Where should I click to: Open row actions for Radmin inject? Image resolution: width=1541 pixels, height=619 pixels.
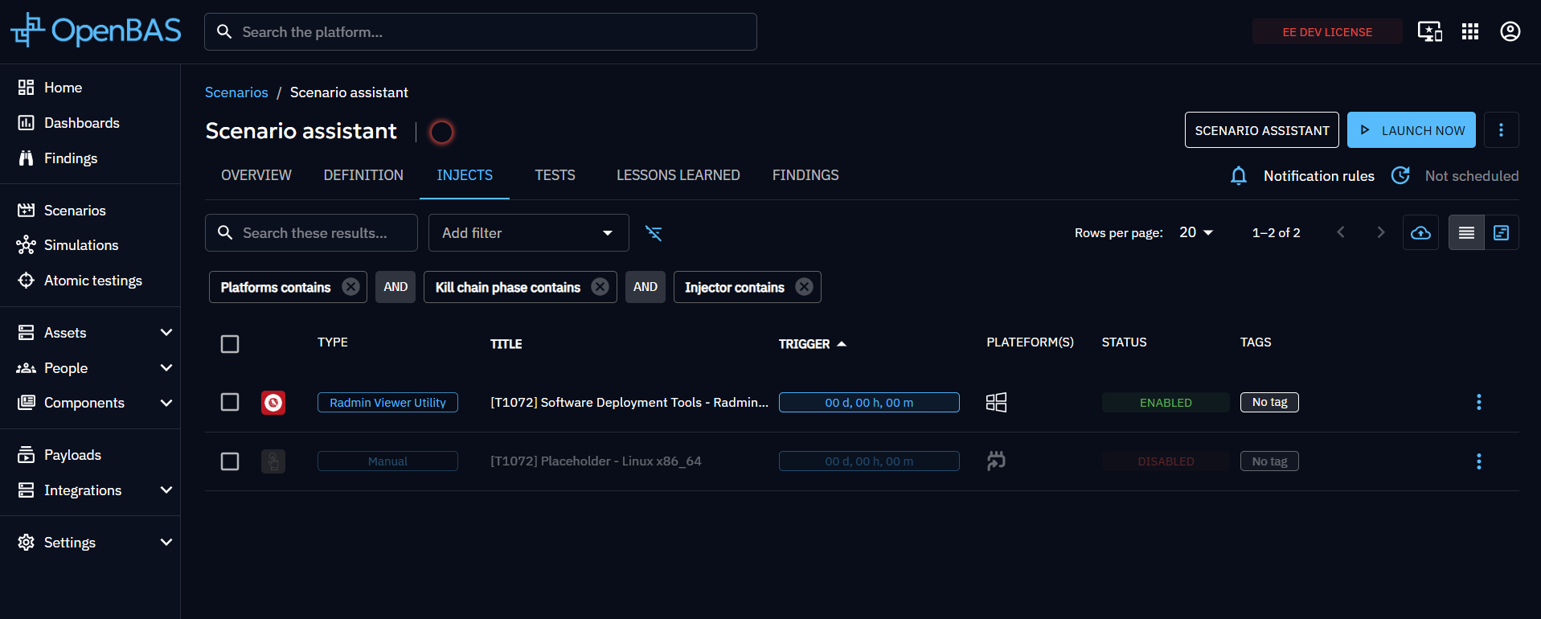(x=1478, y=402)
